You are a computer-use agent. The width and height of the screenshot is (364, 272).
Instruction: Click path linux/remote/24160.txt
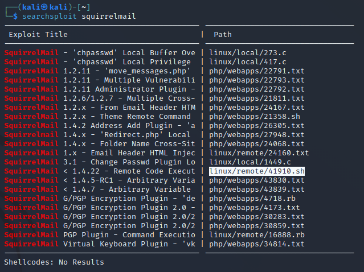[259, 153]
